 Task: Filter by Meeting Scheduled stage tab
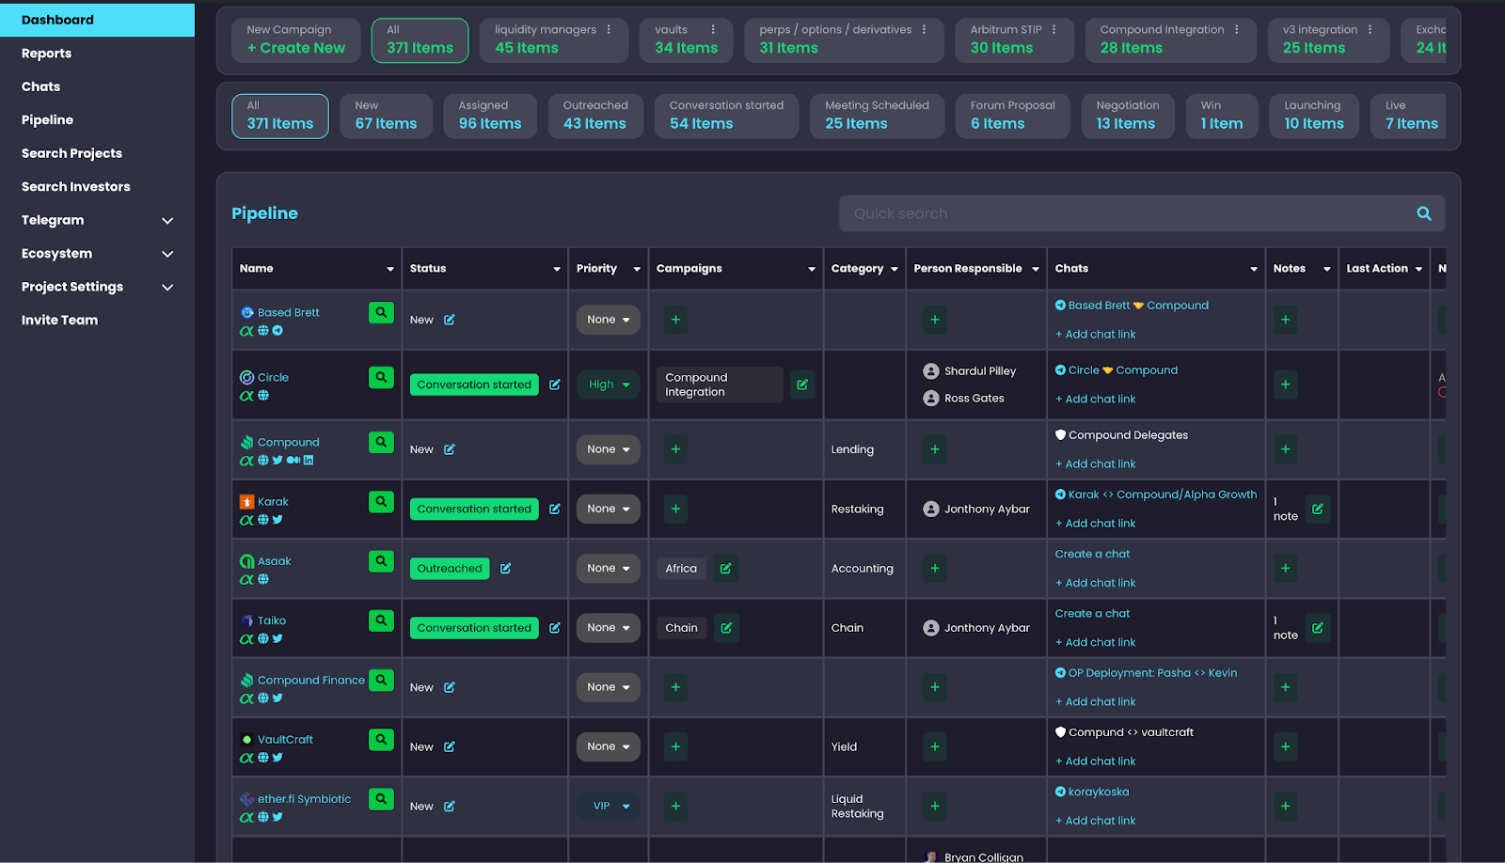tap(877, 116)
